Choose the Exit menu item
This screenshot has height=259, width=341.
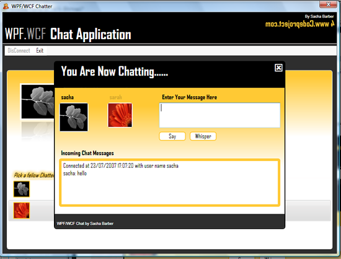click(40, 51)
